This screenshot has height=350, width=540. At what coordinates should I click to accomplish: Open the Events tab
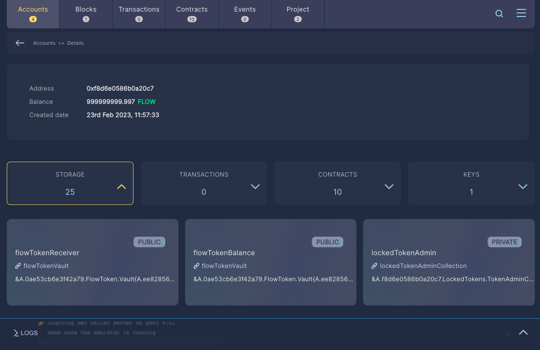click(x=245, y=13)
